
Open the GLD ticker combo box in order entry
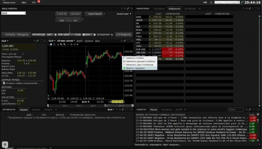click(13, 13)
